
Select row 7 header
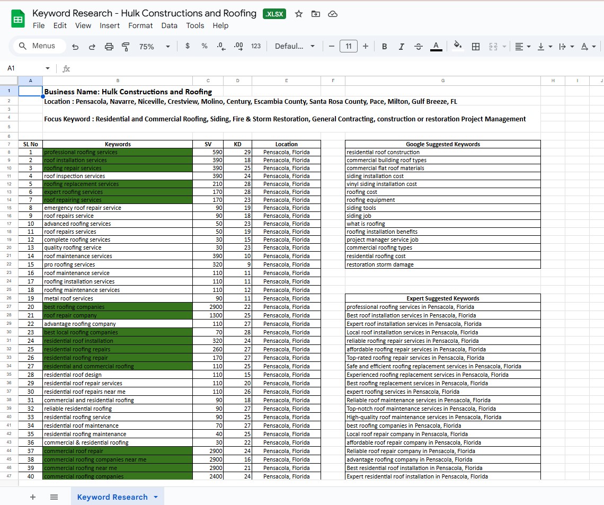[9, 144]
